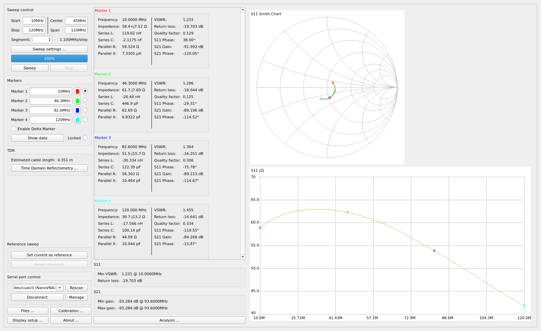The height and width of the screenshot is (331, 541).
Task: Click the cyan Marker 4 color swatch
Action: [77, 120]
